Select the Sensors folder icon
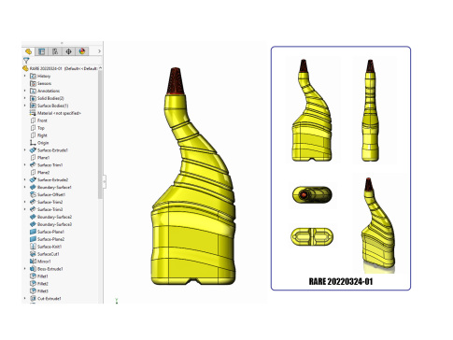This screenshot has height=340, width=453. pos(33,83)
